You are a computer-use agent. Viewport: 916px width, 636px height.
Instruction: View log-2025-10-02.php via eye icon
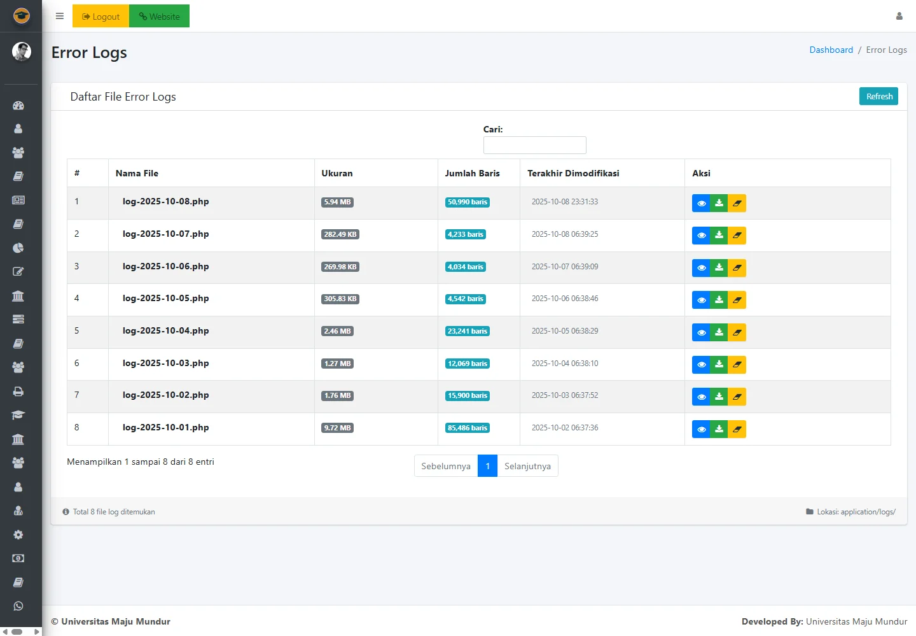pyautogui.click(x=701, y=397)
